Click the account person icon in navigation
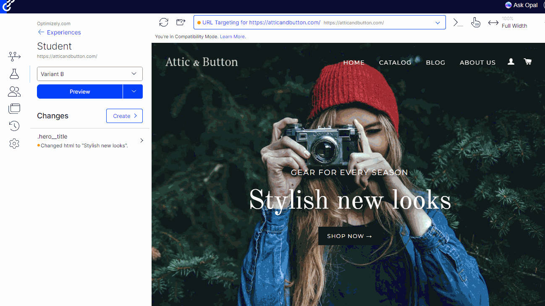545x306 pixels. click(511, 62)
